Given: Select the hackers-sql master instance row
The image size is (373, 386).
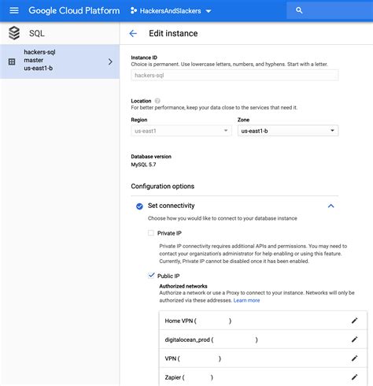Looking at the screenshot, I should pyautogui.click(x=60, y=61).
